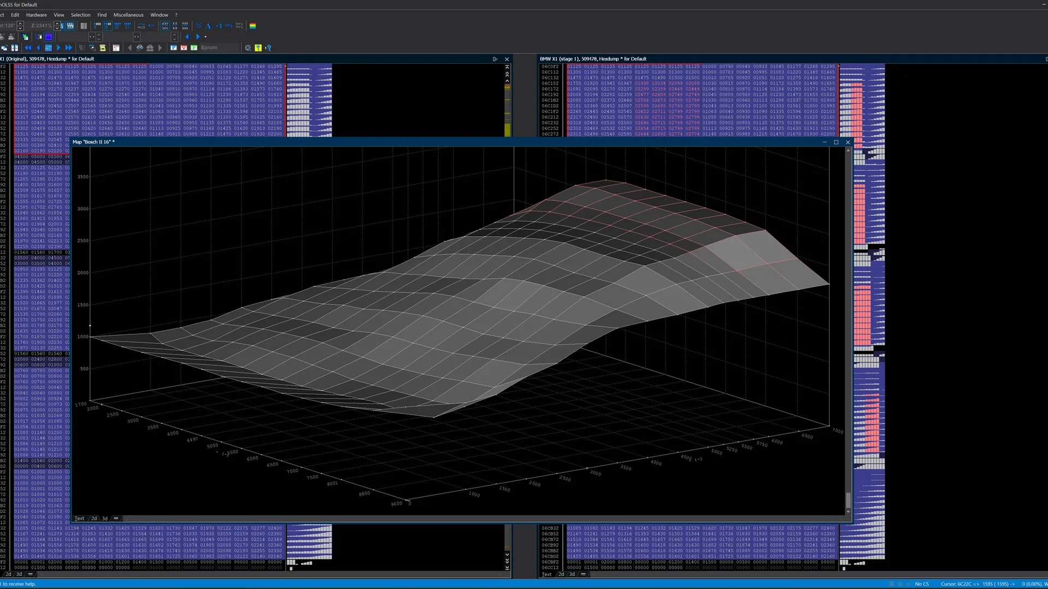Viewport: 1048px width, 589px height.
Task: Click the navigate-back blue left arrow
Action: point(187,37)
